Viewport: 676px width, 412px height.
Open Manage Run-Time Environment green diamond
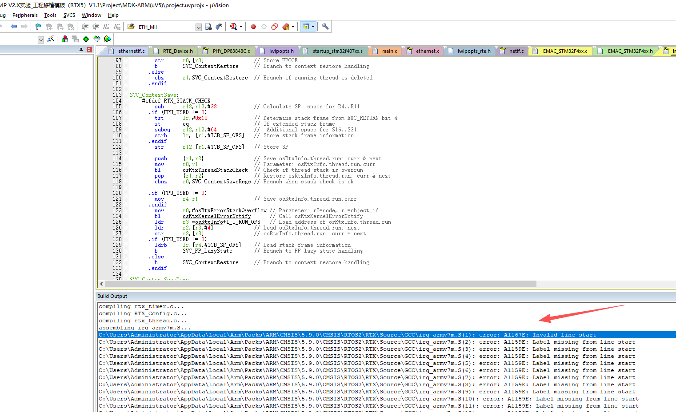click(x=86, y=39)
